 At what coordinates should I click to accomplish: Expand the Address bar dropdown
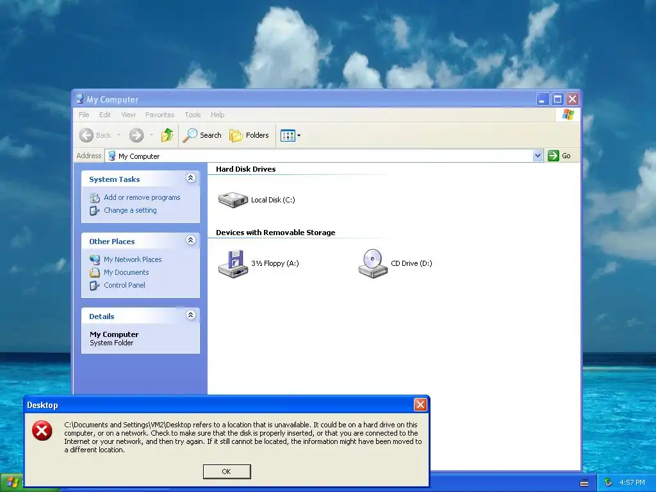(x=537, y=156)
